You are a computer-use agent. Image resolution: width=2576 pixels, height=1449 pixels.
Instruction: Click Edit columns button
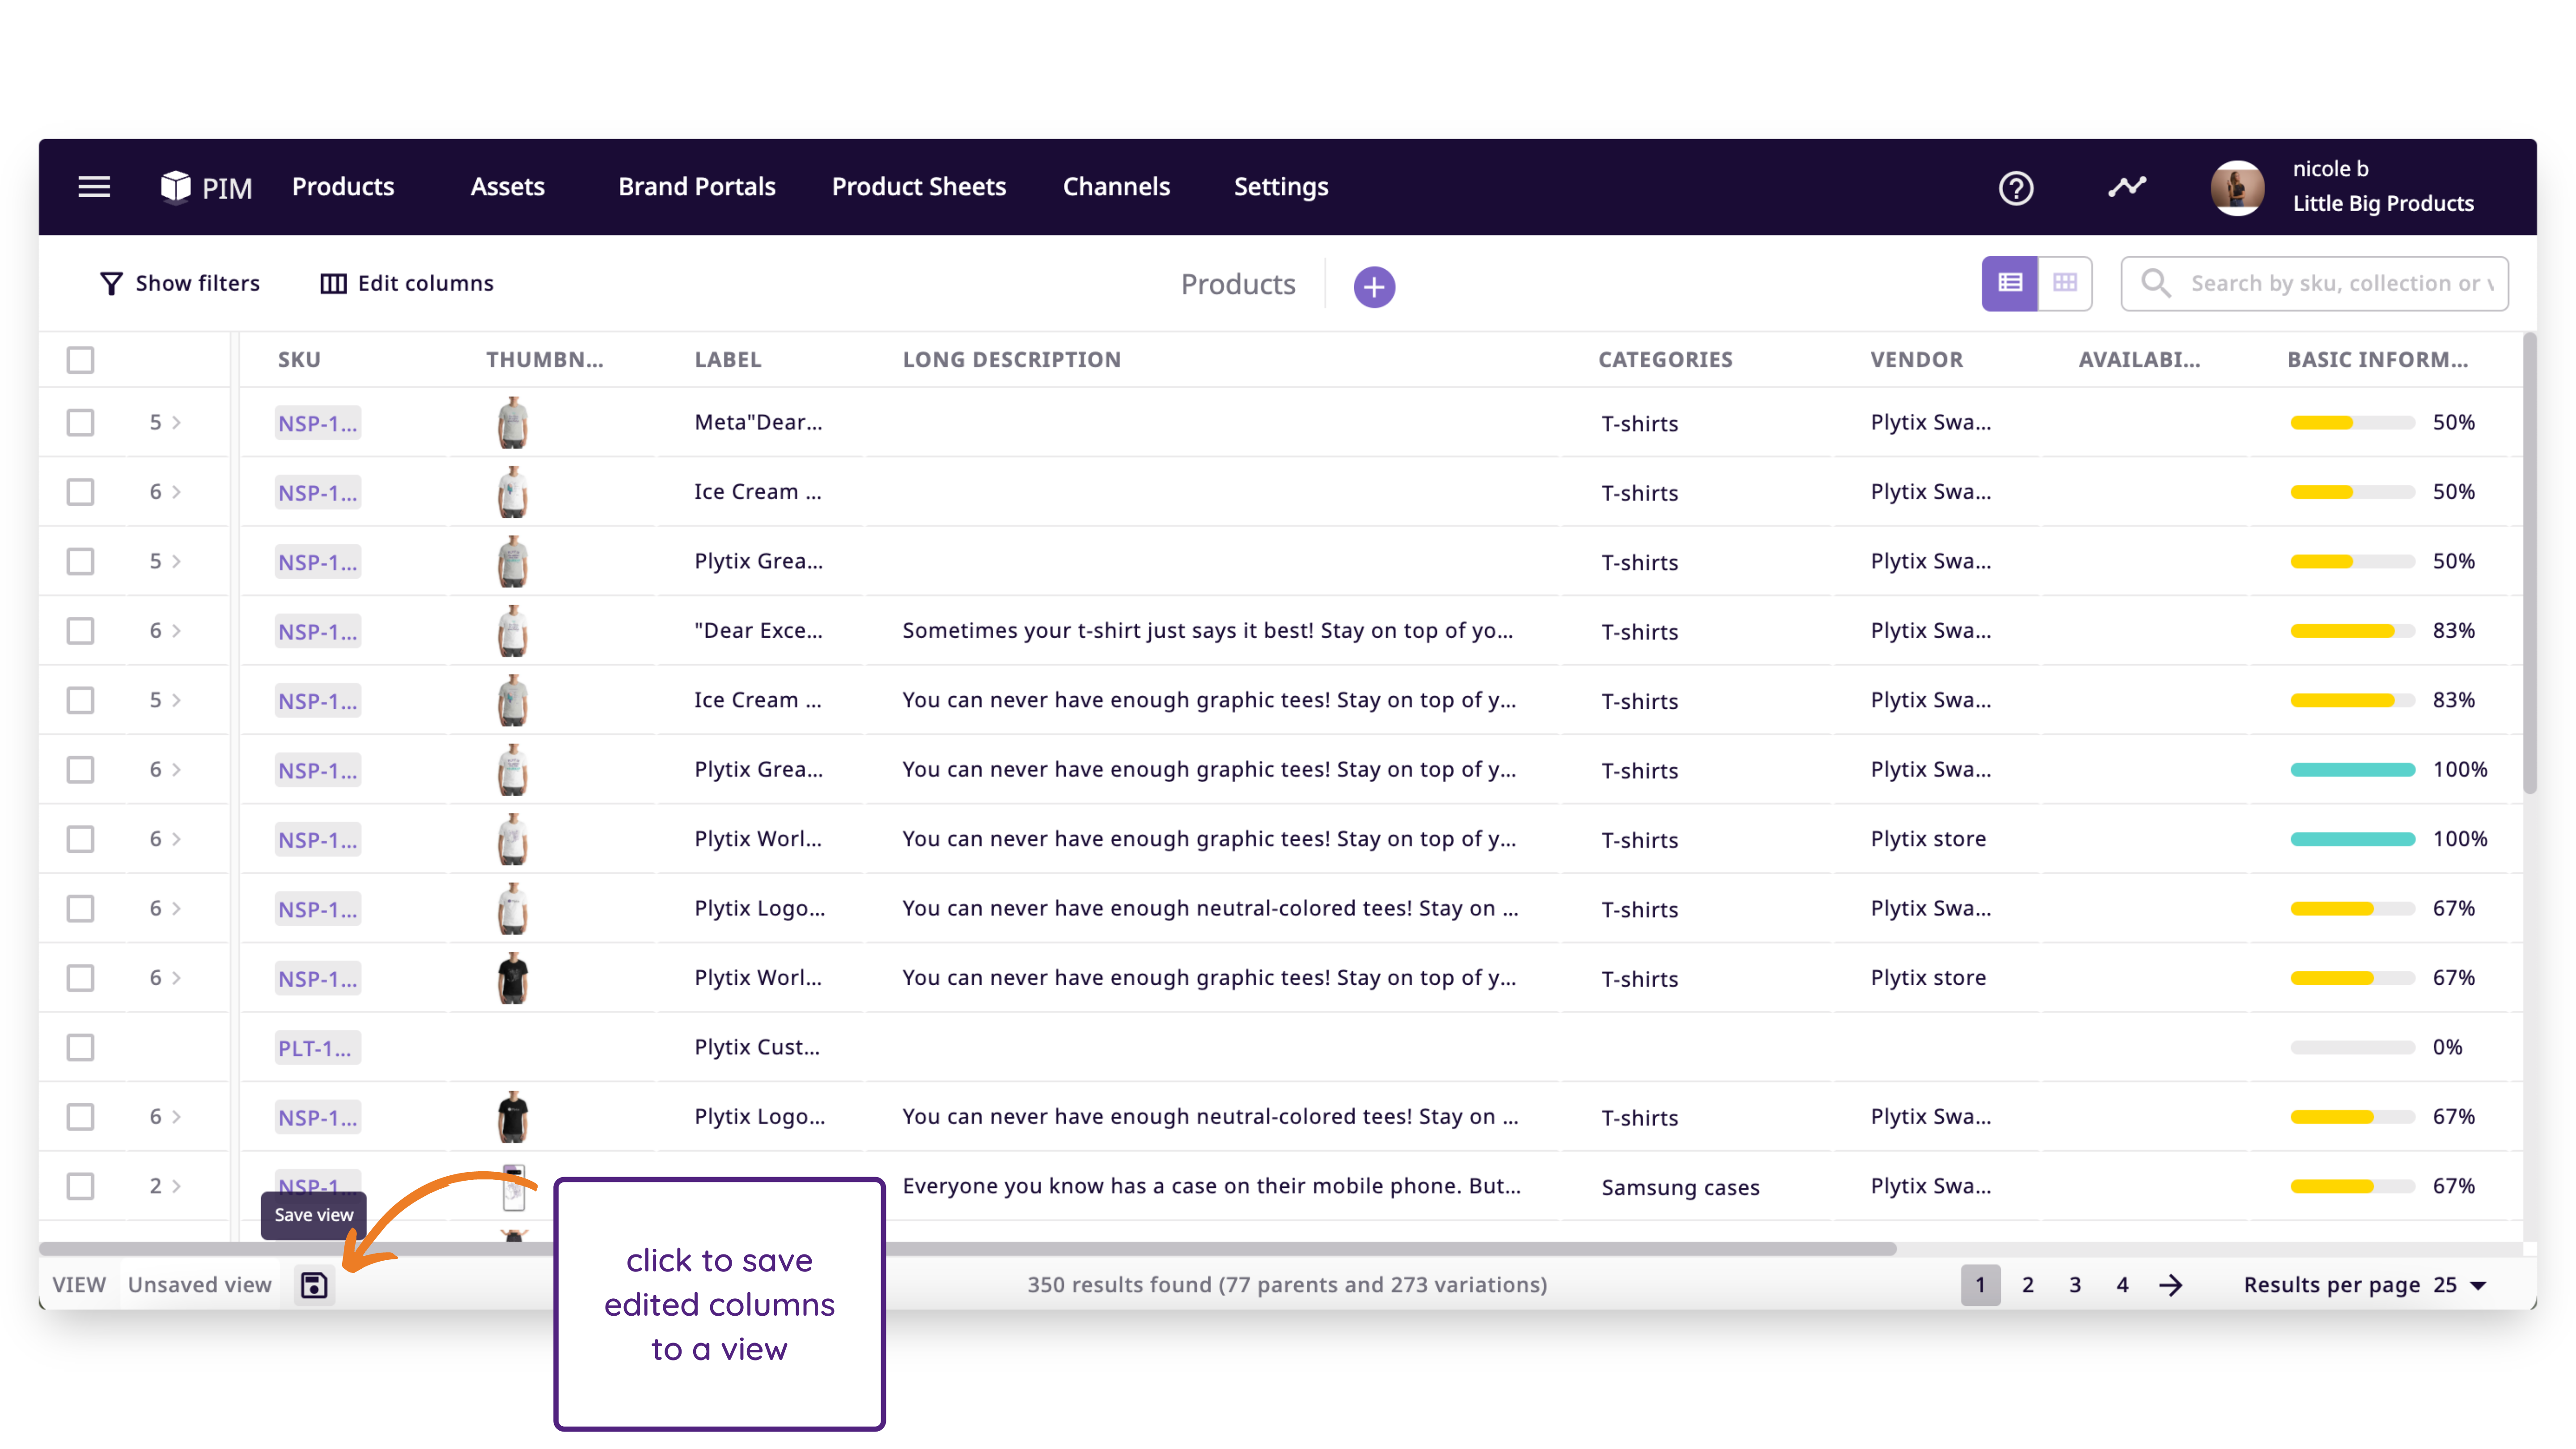(407, 284)
